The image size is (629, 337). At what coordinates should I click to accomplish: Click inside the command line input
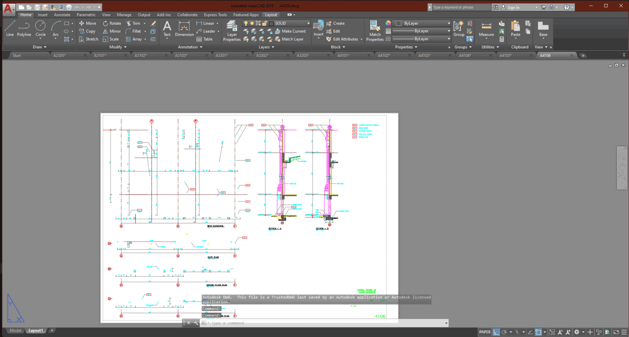(287, 323)
